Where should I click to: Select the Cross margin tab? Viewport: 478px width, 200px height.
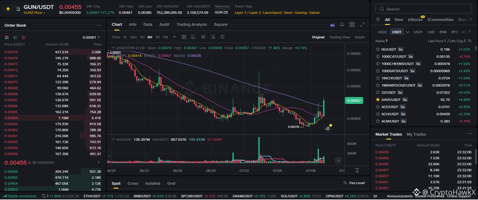133,184
